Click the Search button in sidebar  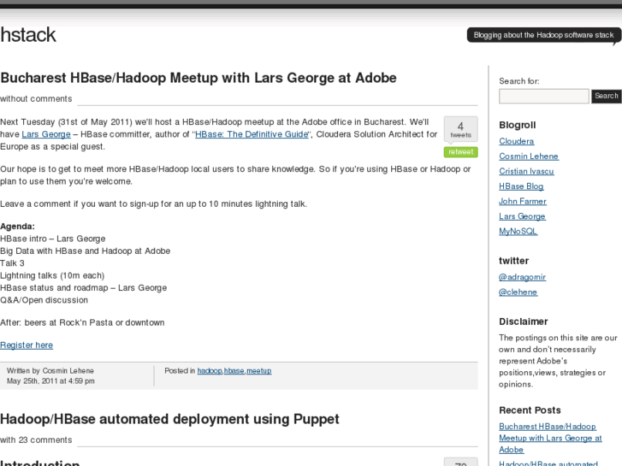coord(606,96)
